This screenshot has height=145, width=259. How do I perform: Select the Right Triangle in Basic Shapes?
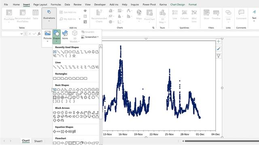click(x=66, y=90)
